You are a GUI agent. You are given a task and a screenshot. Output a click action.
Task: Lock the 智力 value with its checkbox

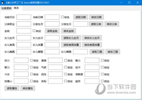point(31,67)
